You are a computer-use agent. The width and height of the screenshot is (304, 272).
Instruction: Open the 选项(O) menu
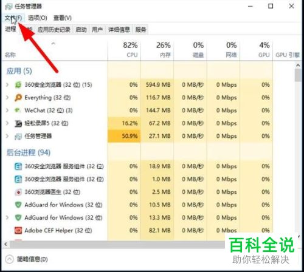tap(38, 18)
